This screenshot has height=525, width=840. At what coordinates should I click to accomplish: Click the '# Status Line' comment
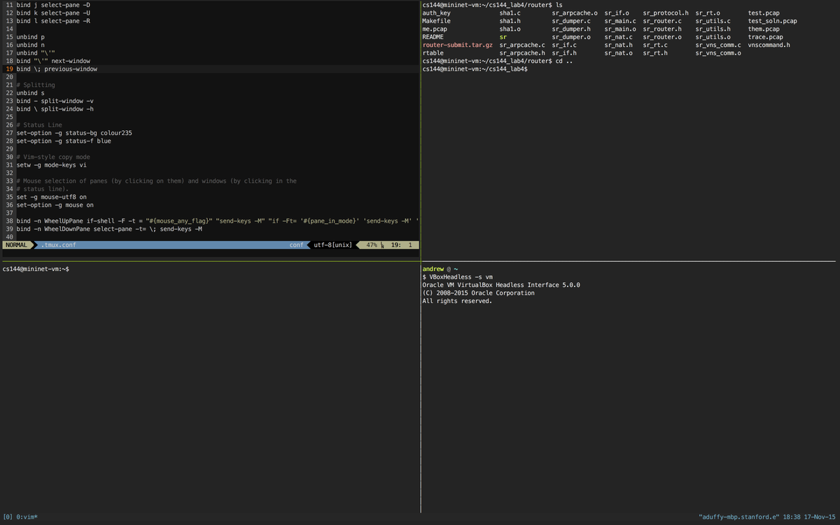(39, 125)
